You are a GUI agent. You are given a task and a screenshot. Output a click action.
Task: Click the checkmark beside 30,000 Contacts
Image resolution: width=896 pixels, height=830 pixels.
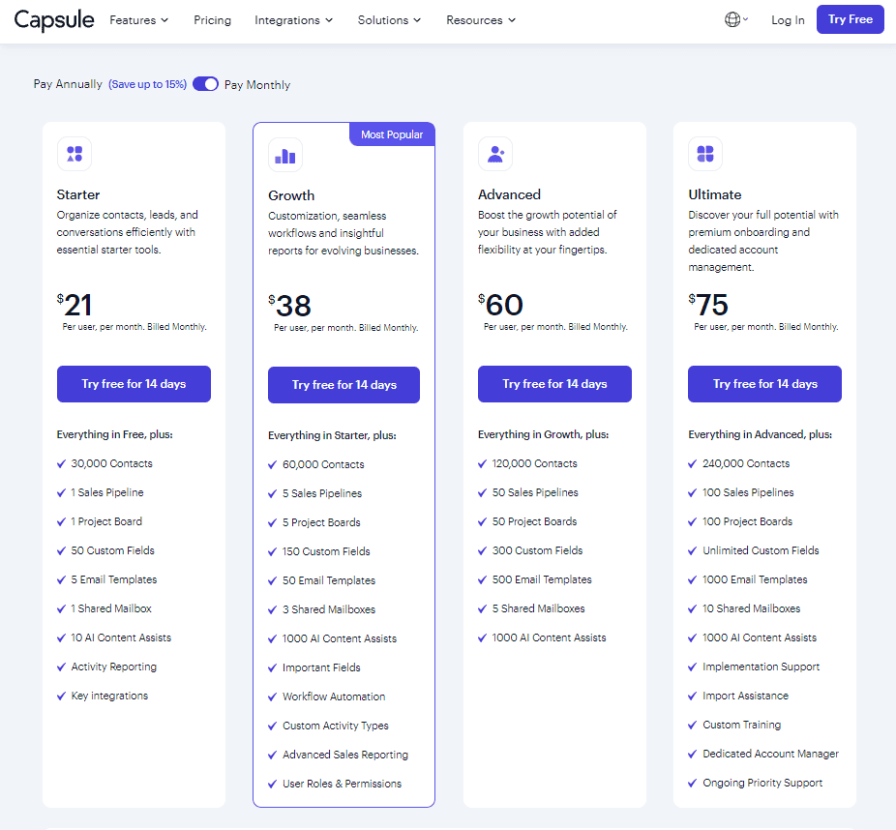click(61, 463)
